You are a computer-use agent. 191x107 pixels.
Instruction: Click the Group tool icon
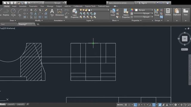tap(156, 12)
